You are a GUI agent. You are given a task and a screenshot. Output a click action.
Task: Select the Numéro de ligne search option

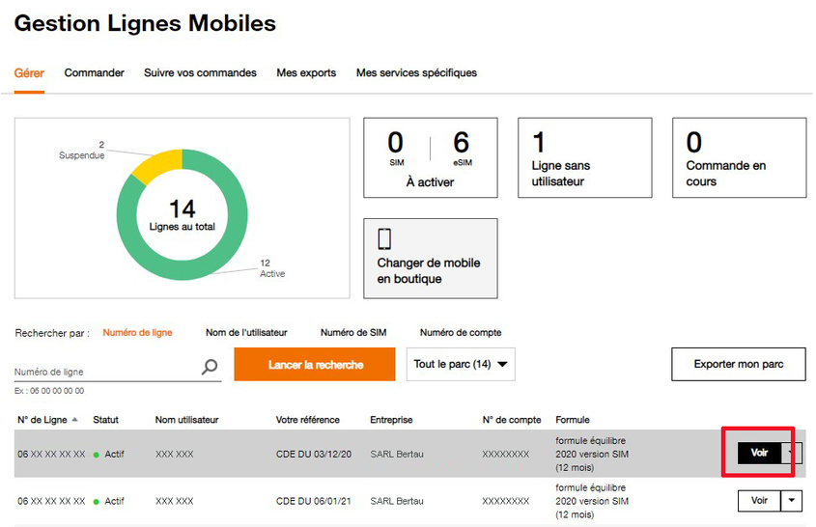click(137, 333)
